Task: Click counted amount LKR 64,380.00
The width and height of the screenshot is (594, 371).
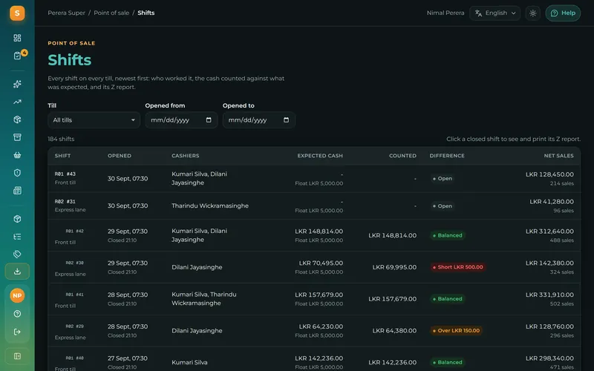Action: click(x=394, y=330)
